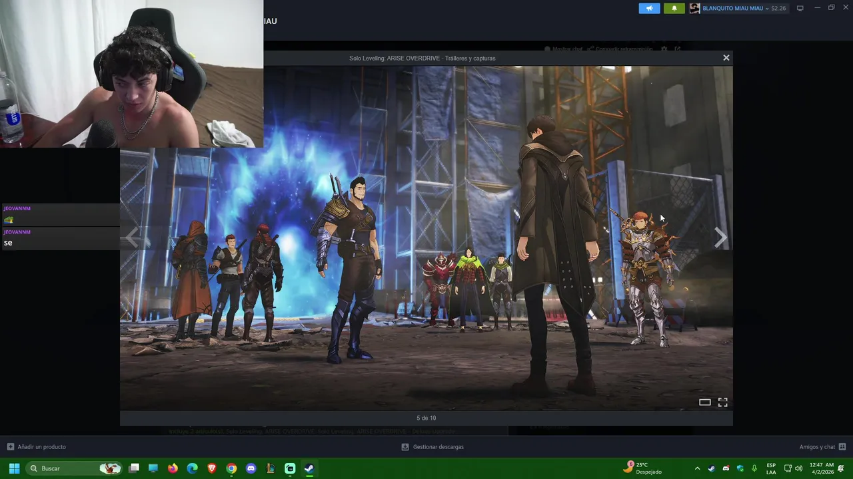
Task: Expand hidden system tray icons chevron
Action: [697, 468]
